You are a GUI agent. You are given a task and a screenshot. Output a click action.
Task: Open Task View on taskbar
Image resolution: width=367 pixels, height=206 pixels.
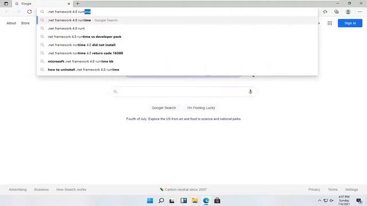(x=172, y=201)
